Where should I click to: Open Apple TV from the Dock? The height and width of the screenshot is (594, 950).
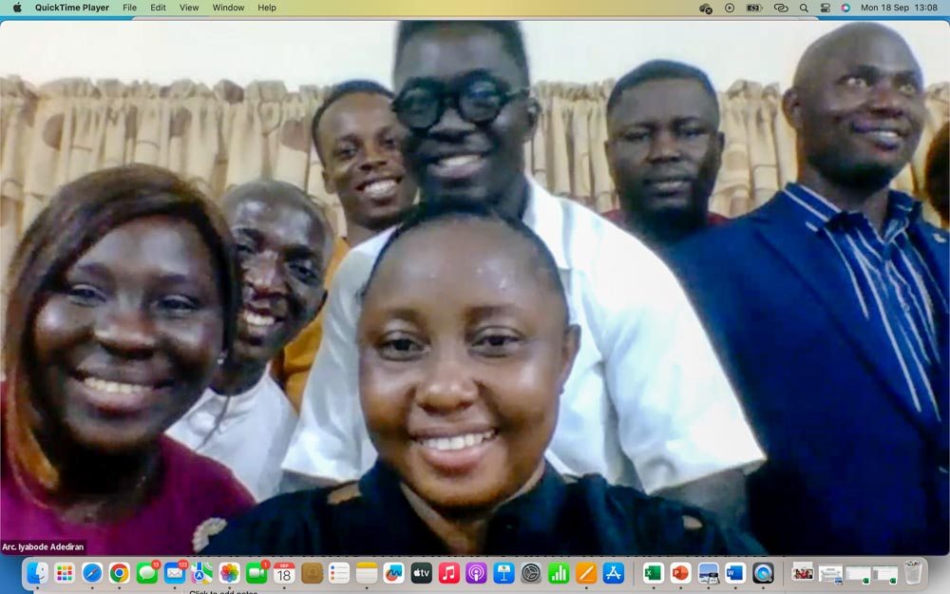tap(422, 573)
